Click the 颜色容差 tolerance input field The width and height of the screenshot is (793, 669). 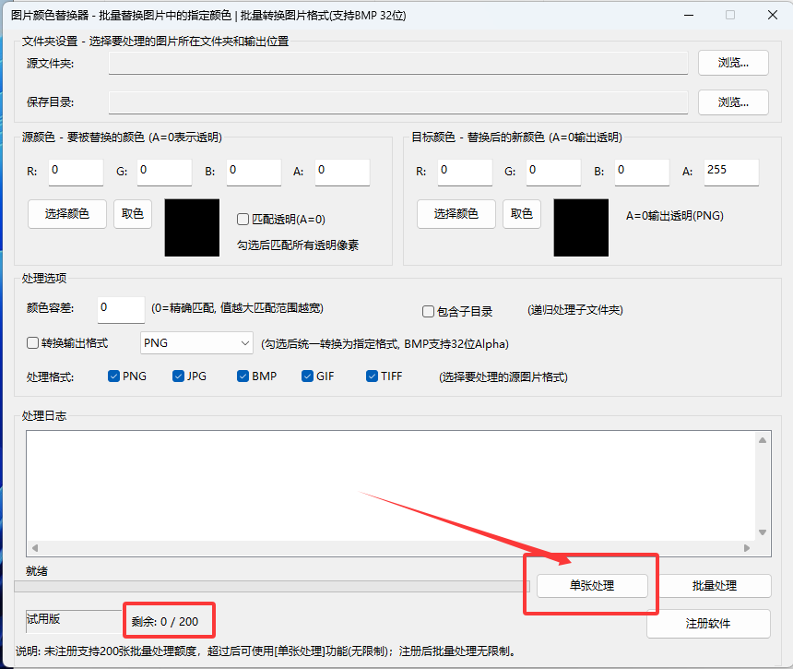pyautogui.click(x=120, y=309)
